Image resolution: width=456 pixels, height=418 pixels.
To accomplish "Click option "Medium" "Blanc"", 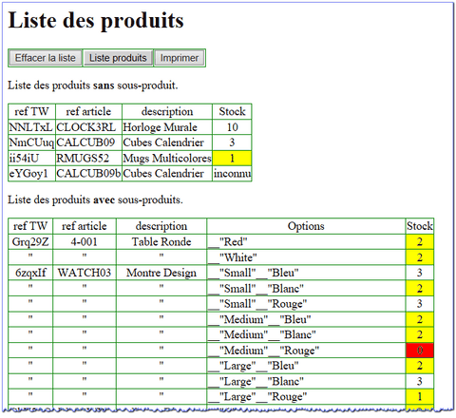I will point(306,334).
